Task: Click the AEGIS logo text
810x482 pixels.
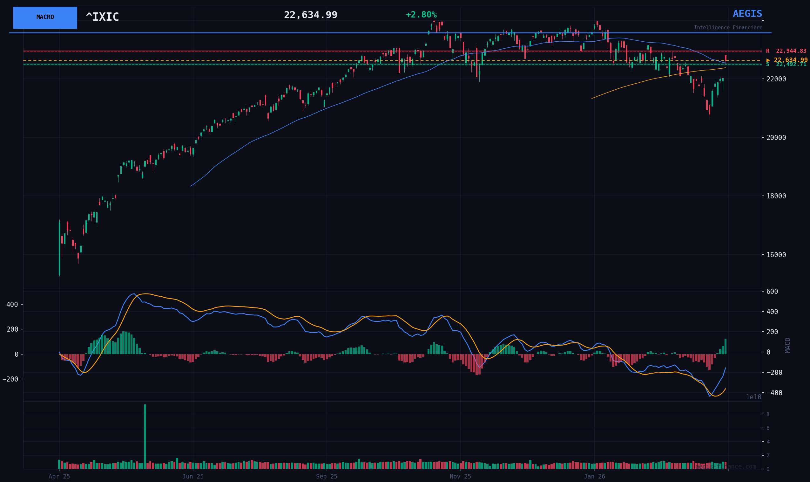Action: 747,14
